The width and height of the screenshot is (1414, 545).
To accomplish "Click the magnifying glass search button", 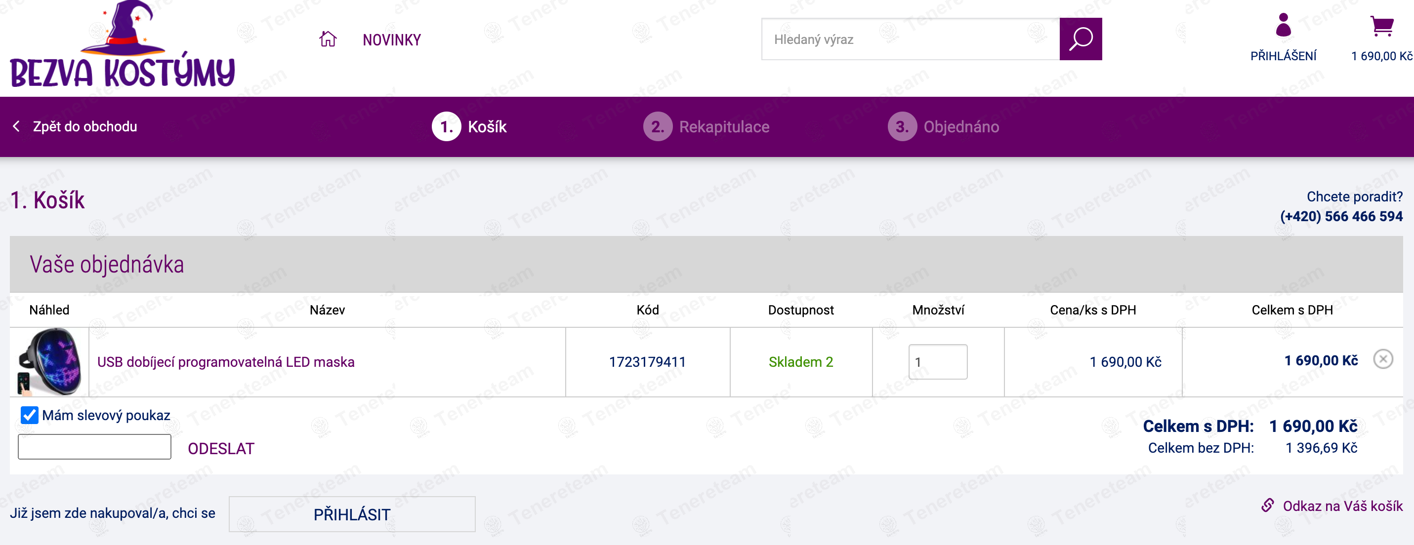I will (x=1080, y=39).
